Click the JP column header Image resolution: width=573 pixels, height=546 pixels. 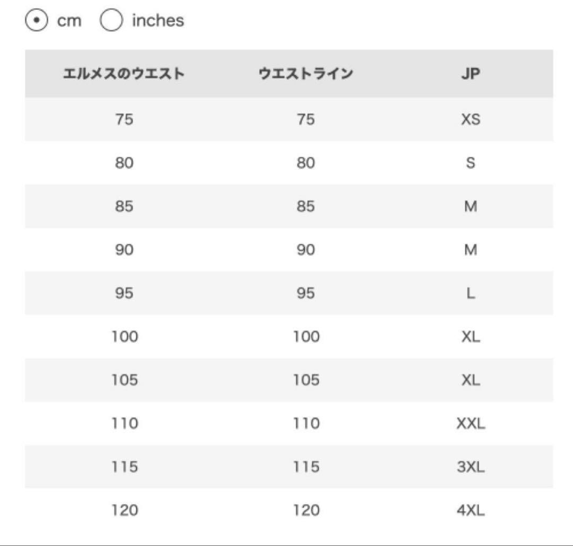click(x=470, y=74)
